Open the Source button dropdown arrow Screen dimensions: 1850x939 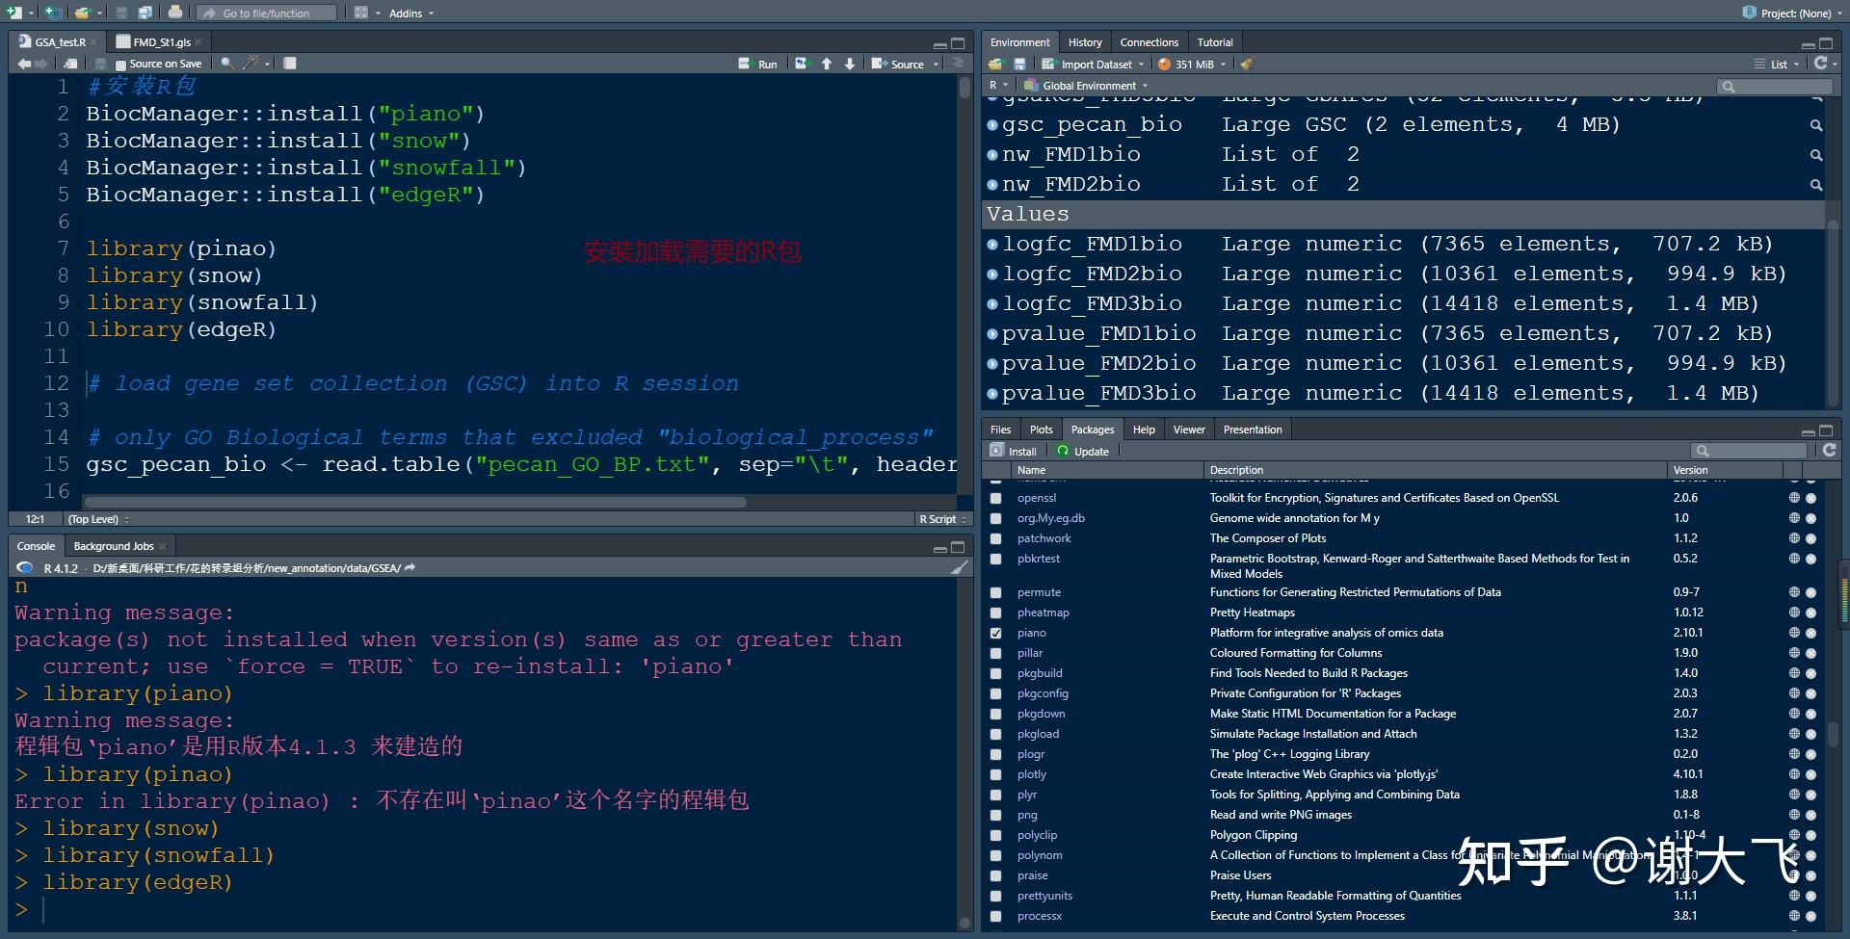click(x=936, y=65)
